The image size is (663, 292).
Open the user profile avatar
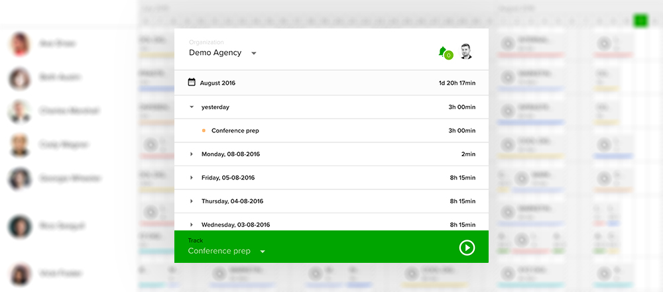coord(466,52)
